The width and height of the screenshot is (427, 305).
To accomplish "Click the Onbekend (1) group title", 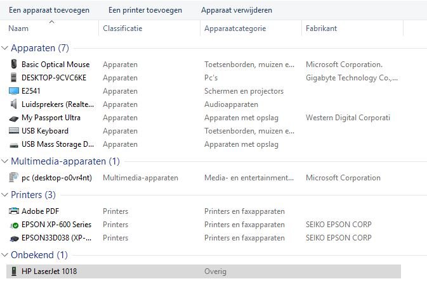I will 39,255.
